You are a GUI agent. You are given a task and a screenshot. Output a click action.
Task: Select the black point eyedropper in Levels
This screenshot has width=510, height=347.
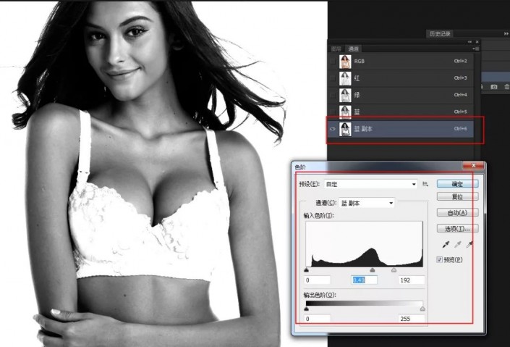coord(446,244)
